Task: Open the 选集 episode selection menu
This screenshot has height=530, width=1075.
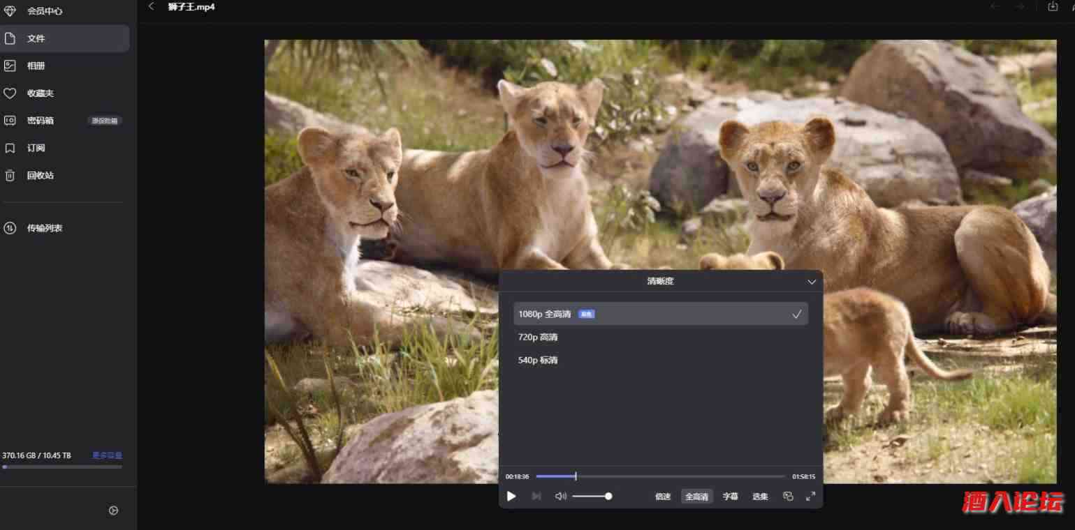Action: click(760, 496)
